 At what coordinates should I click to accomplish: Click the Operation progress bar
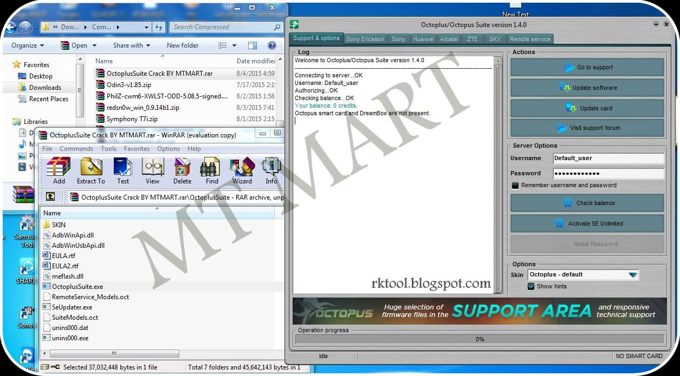(x=480, y=339)
